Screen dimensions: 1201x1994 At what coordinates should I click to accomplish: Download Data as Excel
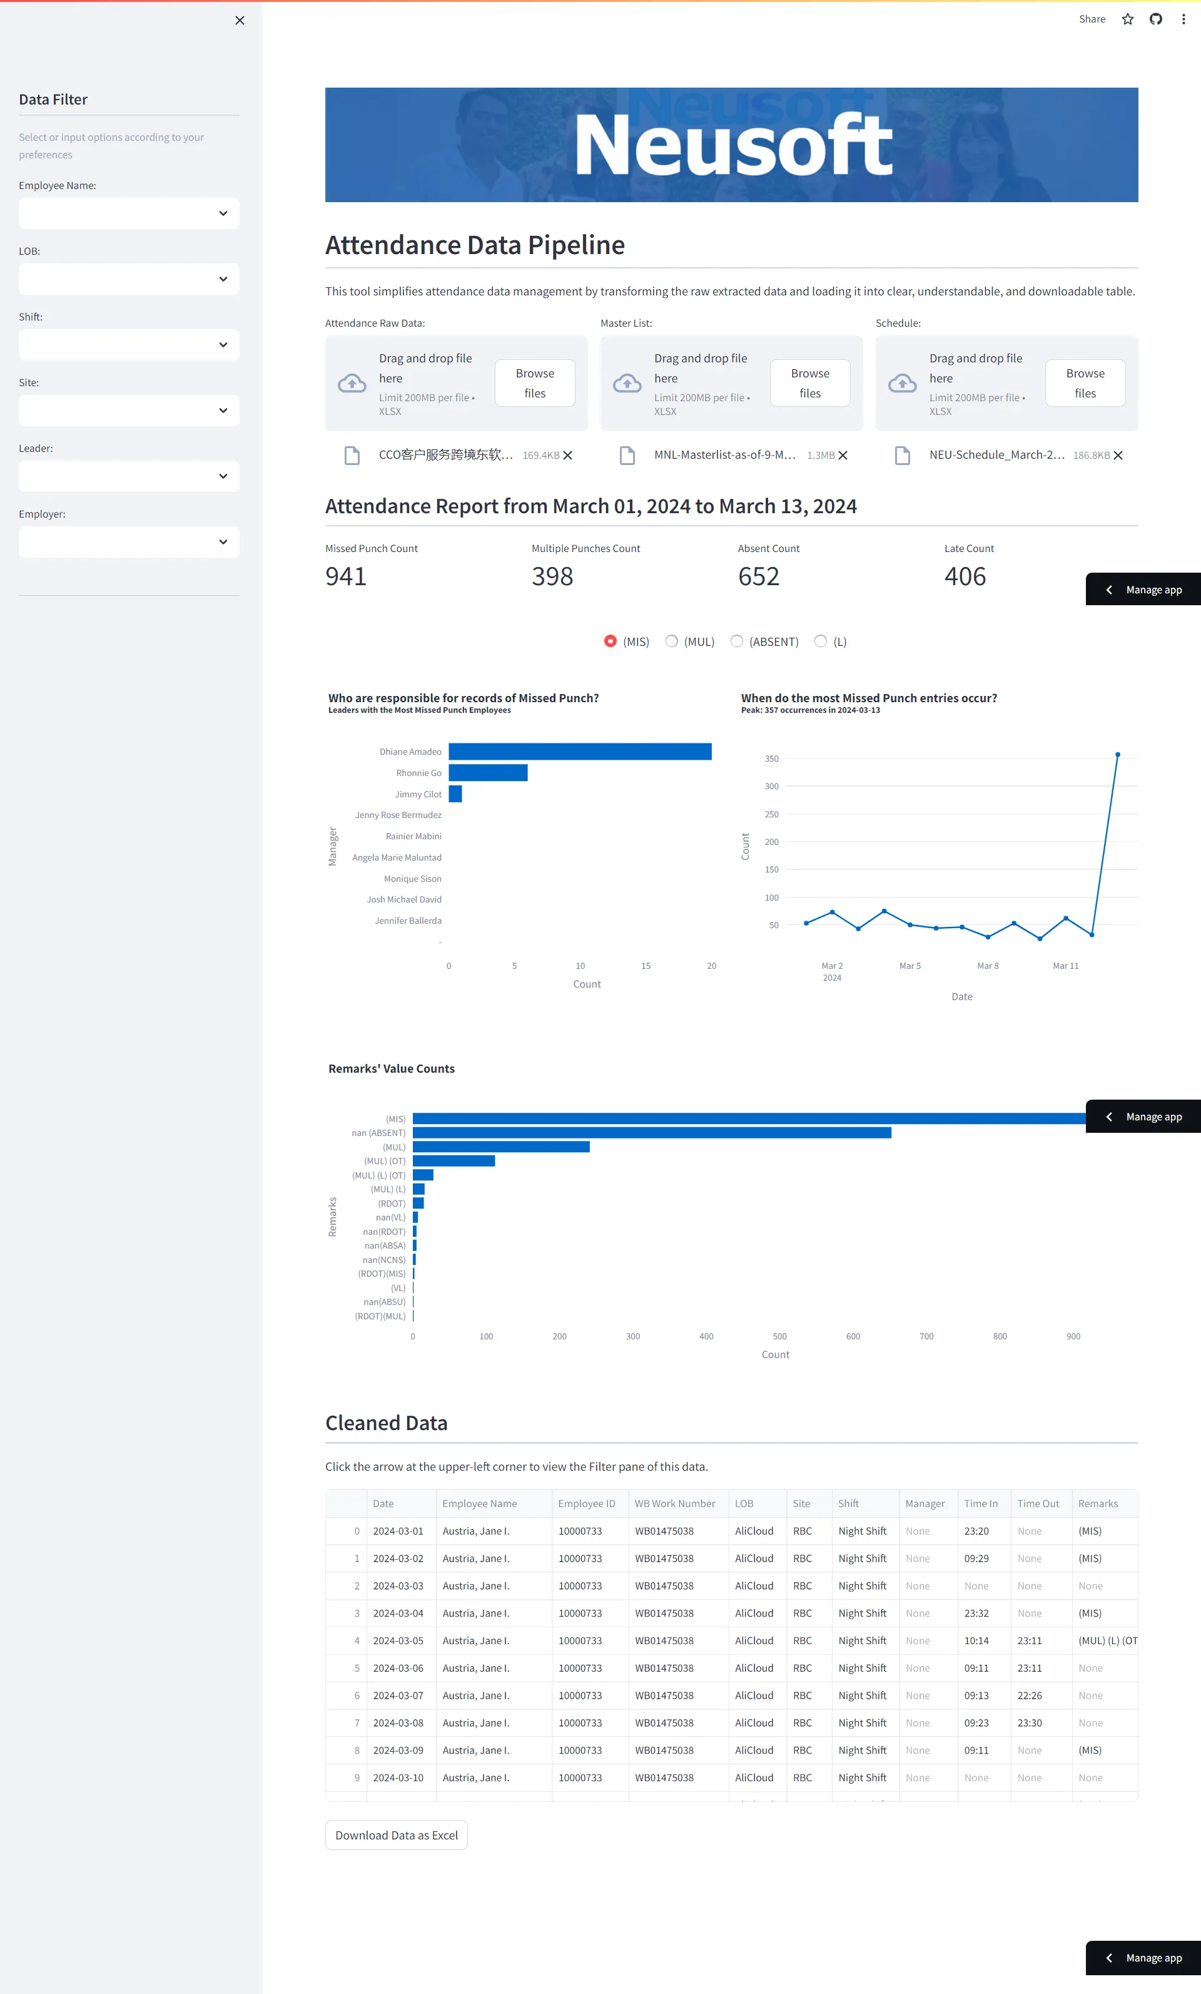tap(397, 1836)
